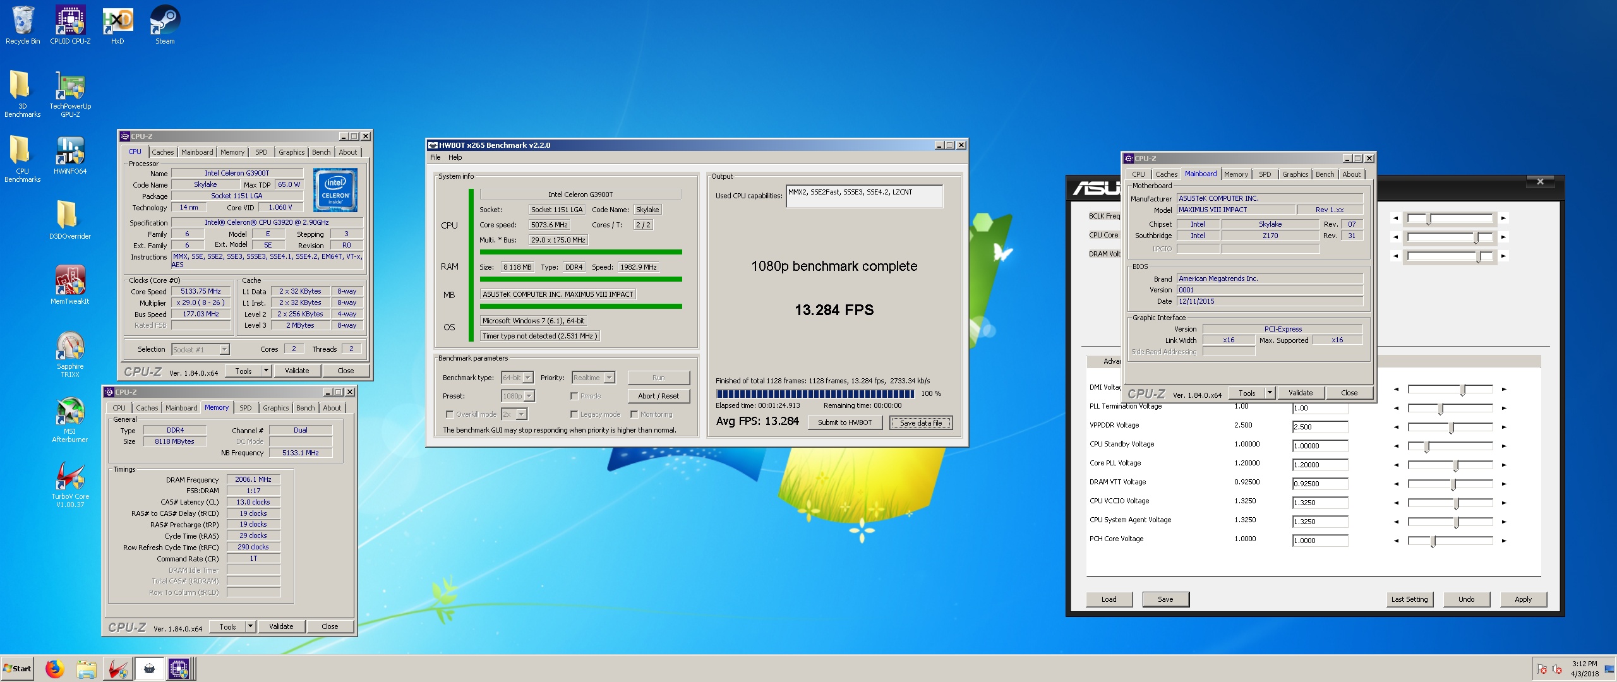The image size is (1617, 682).
Task: Open the D3DOverrider folder
Action: click(70, 220)
